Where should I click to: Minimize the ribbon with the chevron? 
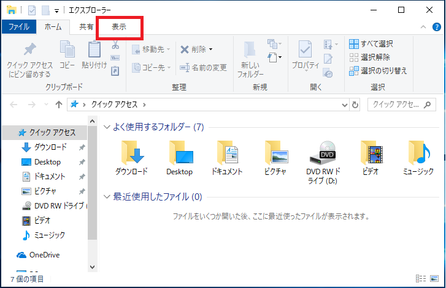point(423,27)
